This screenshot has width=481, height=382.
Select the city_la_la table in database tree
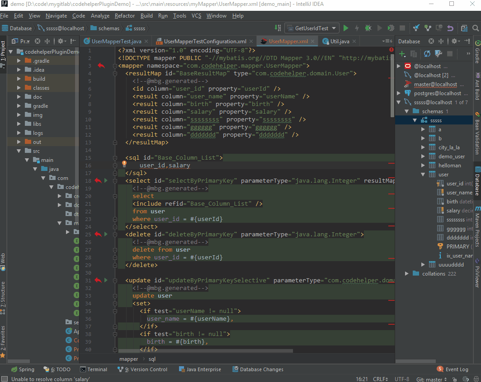[x=449, y=147]
